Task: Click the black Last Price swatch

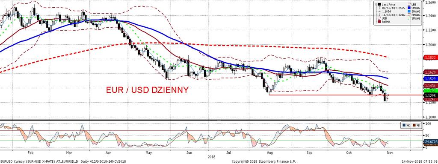Action: [x=379, y=4]
